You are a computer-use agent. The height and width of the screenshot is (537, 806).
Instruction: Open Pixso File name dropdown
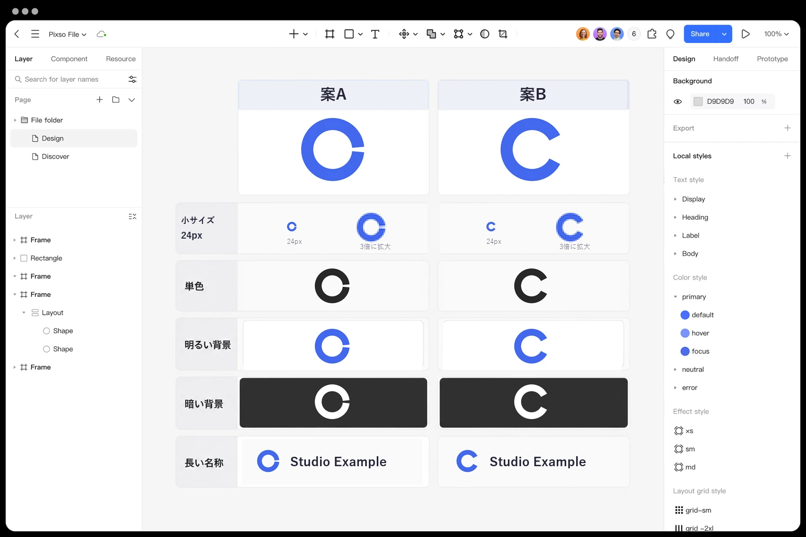coord(68,35)
